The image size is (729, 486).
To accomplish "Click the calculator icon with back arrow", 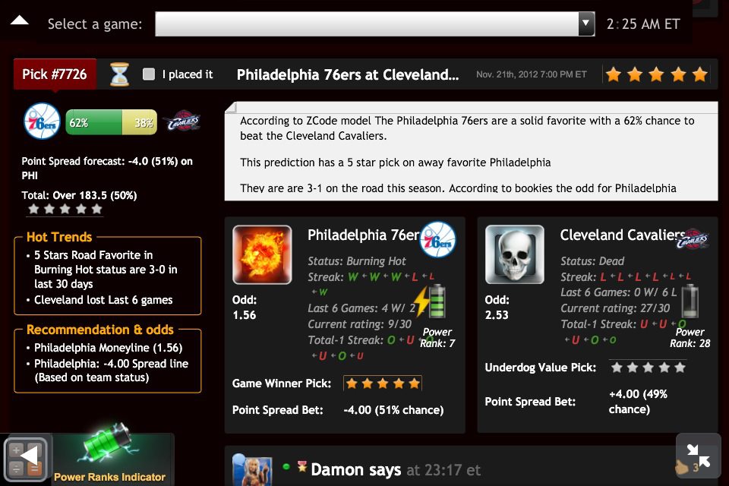I will pos(26,459).
